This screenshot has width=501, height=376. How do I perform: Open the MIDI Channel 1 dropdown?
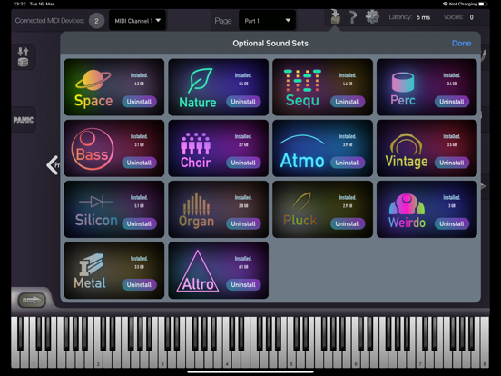click(x=137, y=21)
